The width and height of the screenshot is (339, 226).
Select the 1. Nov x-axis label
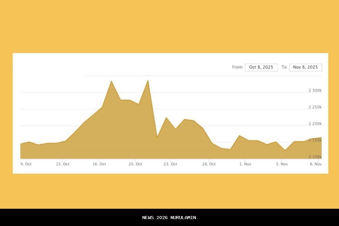coord(245,164)
